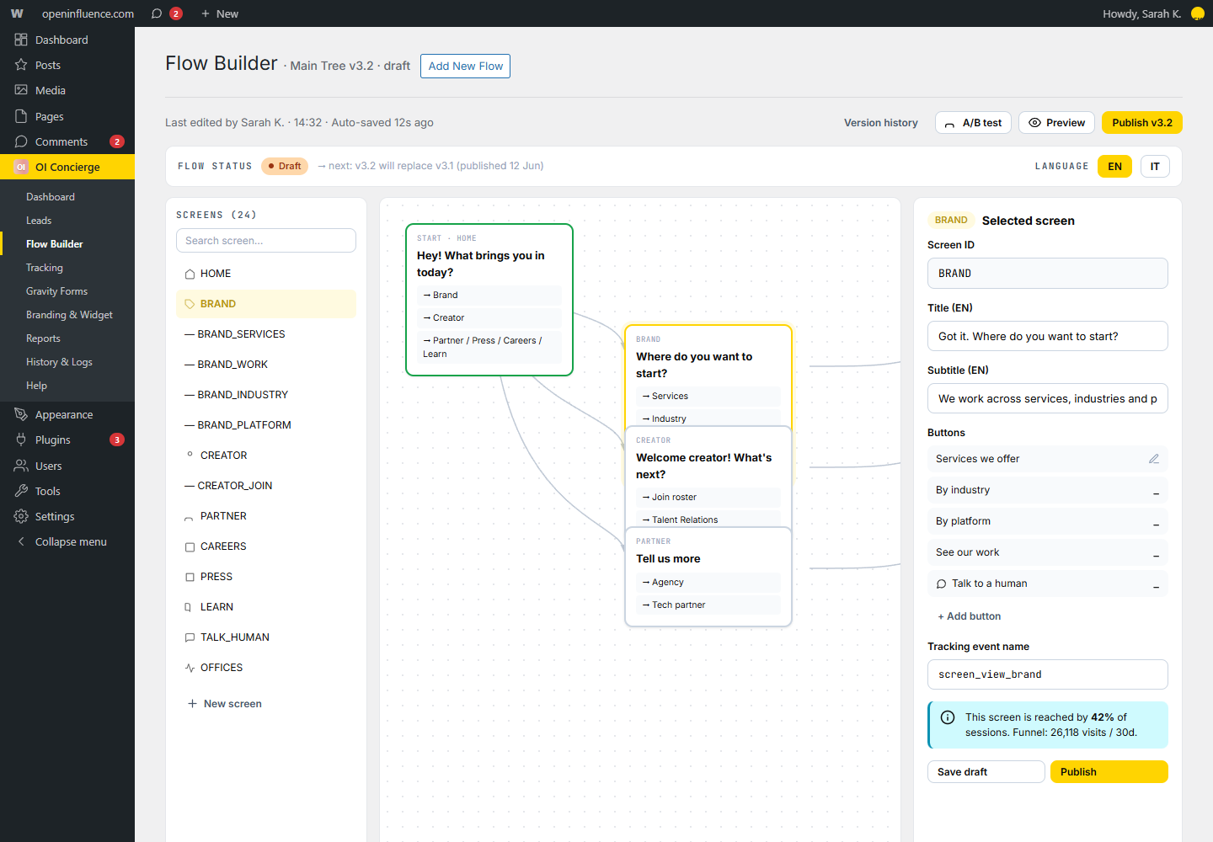Select LEARN in the screens list

[x=266, y=607]
